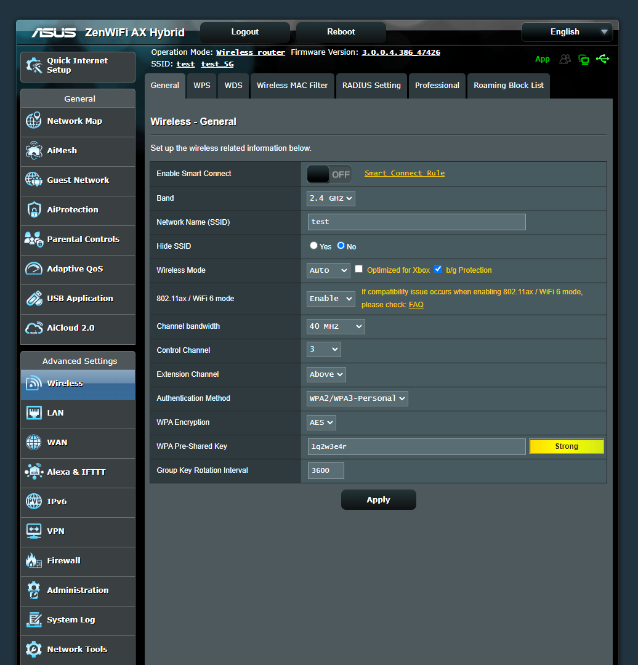View the client list icon in the header
638x665 pixels.
(565, 59)
